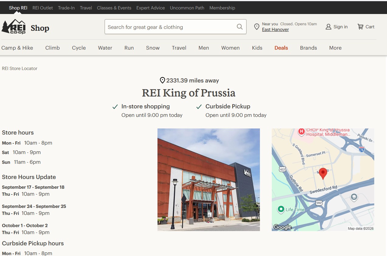Click the Sun 11am - 6pm row
The height and width of the screenshot is (256, 387).
tap(21, 162)
